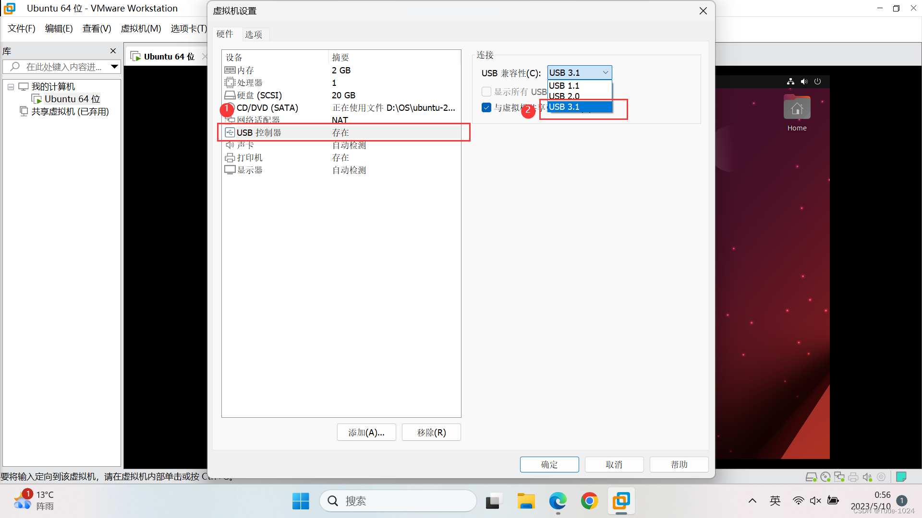Enable the show all USB input devices checkbox
The image size is (922, 518).
486,92
